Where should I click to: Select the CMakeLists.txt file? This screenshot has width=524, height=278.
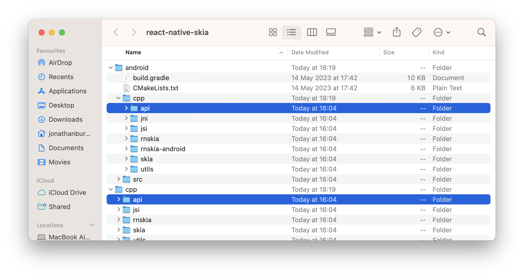(155, 88)
